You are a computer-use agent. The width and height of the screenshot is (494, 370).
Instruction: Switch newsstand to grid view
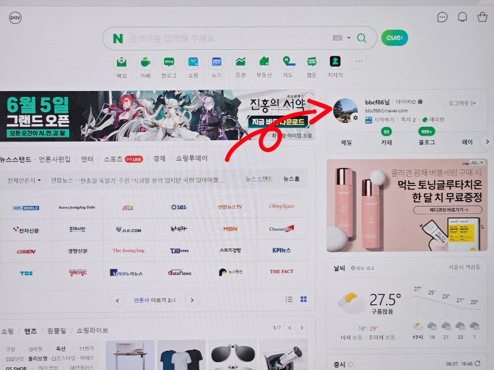click(x=303, y=299)
